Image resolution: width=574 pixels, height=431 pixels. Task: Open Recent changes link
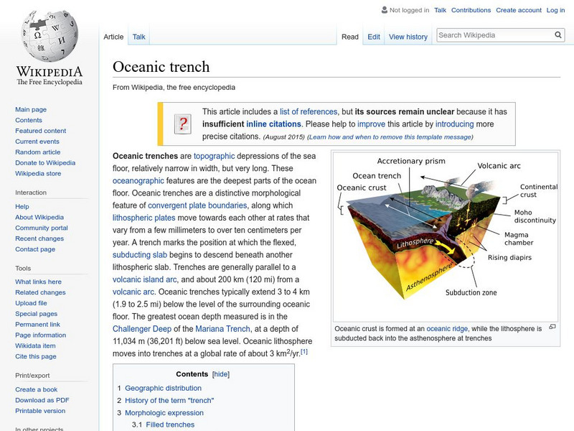tap(39, 238)
